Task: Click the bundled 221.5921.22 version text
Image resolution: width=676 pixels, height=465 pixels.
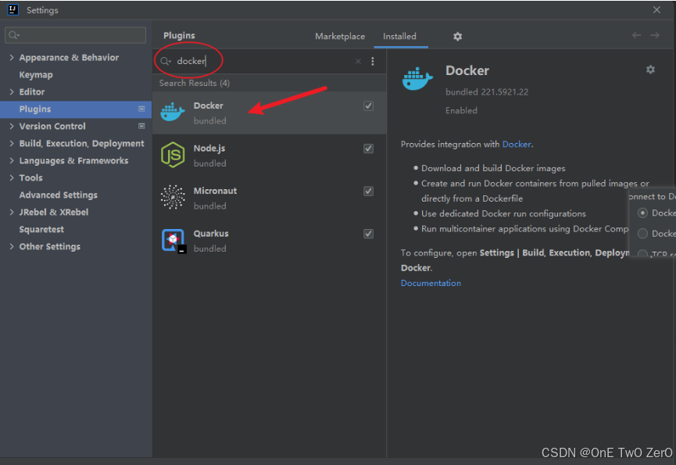Action: point(487,91)
